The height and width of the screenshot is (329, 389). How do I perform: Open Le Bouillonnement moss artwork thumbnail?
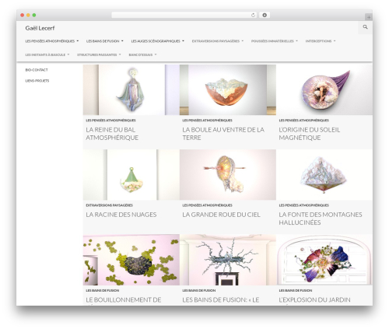[x=131, y=260]
